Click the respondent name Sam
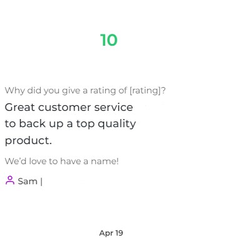228x240 pixels. pyautogui.click(x=28, y=181)
